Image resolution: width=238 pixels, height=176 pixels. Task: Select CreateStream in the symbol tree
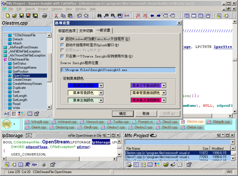pyautogui.click(x=22, y=80)
